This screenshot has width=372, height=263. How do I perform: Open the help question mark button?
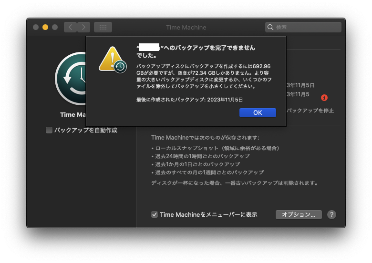331,215
